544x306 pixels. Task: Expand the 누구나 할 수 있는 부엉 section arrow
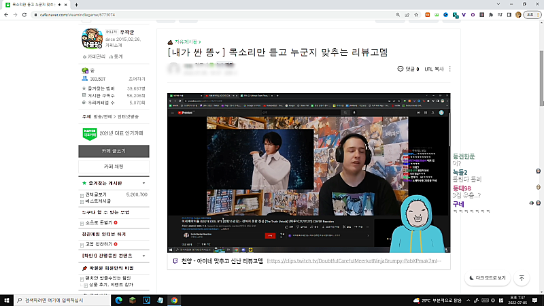pos(143,212)
